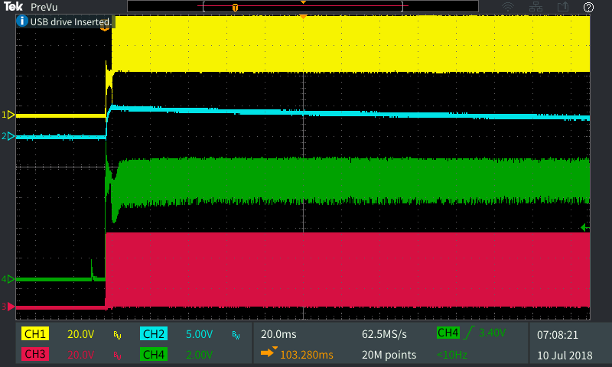Click the <10Hz trigger frequency readout
Image resolution: width=612 pixels, height=367 pixels.
[452, 355]
